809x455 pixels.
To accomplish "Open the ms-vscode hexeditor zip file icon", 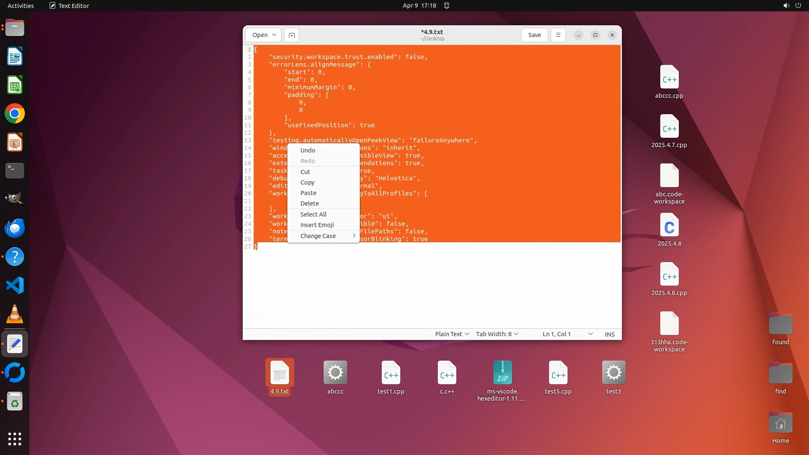I will pos(502,373).
